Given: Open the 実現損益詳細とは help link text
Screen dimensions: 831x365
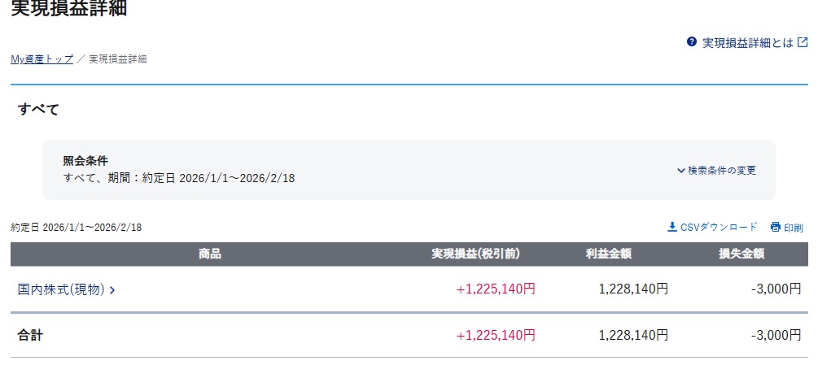Looking at the screenshot, I should coord(747,43).
